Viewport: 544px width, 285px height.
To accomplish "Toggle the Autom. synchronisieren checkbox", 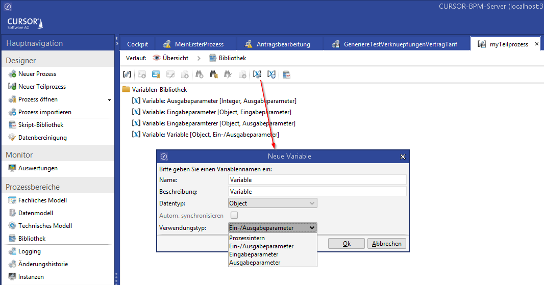I will tap(234, 216).
